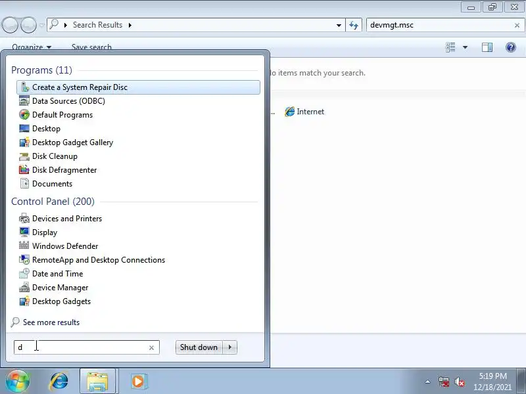Viewport: 526px width, 394px height.
Task: Expand Shut down options arrow
Action: click(229, 347)
